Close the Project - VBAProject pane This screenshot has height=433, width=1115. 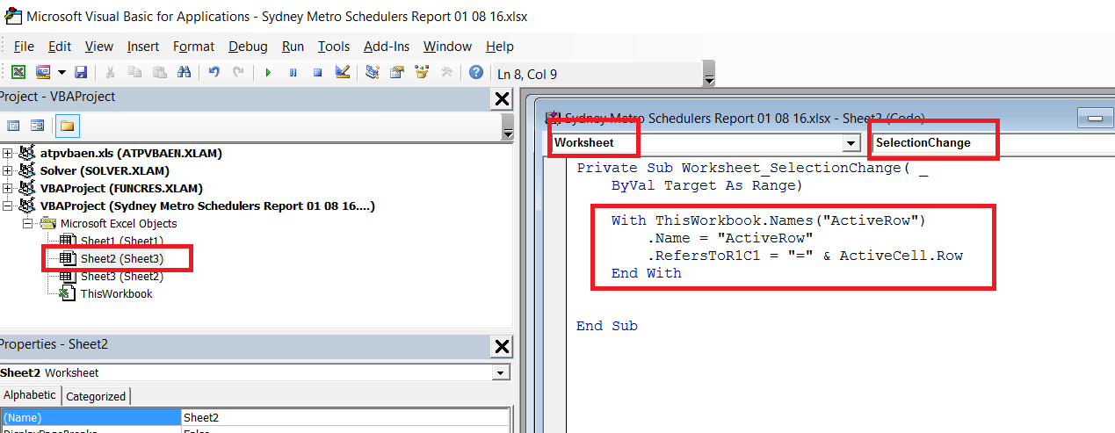[x=502, y=98]
